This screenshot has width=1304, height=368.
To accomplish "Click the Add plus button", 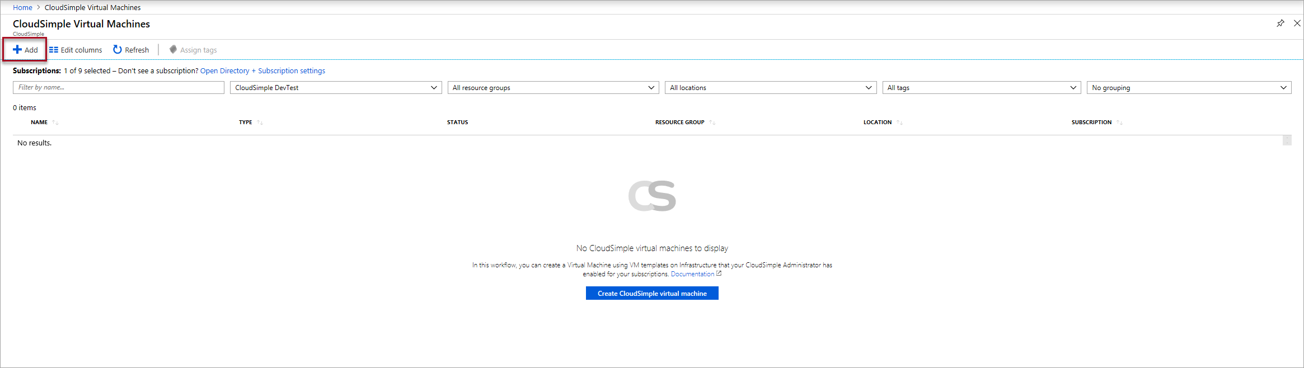I will coord(25,50).
